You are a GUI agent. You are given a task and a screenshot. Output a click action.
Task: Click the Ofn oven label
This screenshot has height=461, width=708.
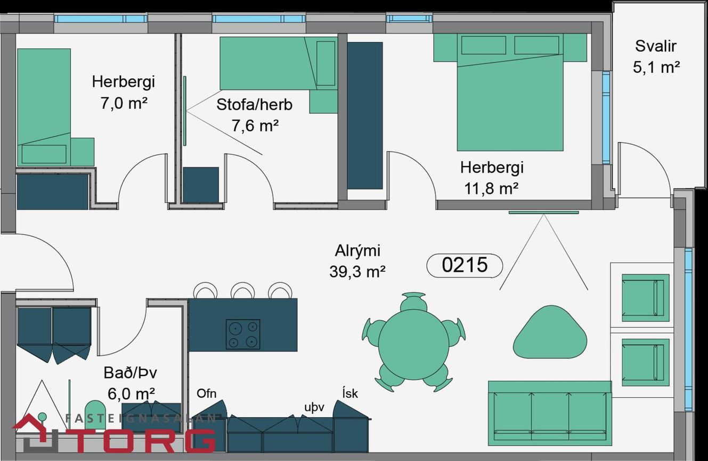click(206, 394)
